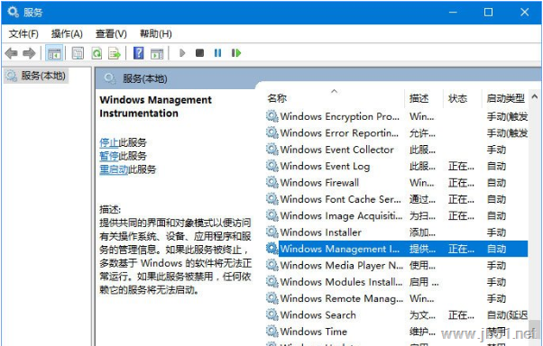Stop the service with the square icon
Image resolution: width=543 pixels, height=346 pixels.
pyautogui.click(x=200, y=53)
